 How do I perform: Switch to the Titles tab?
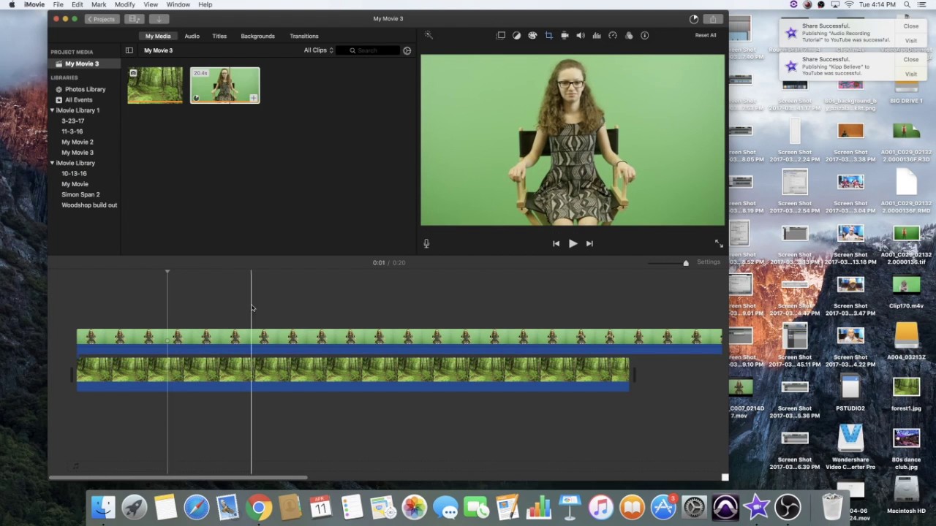point(219,36)
